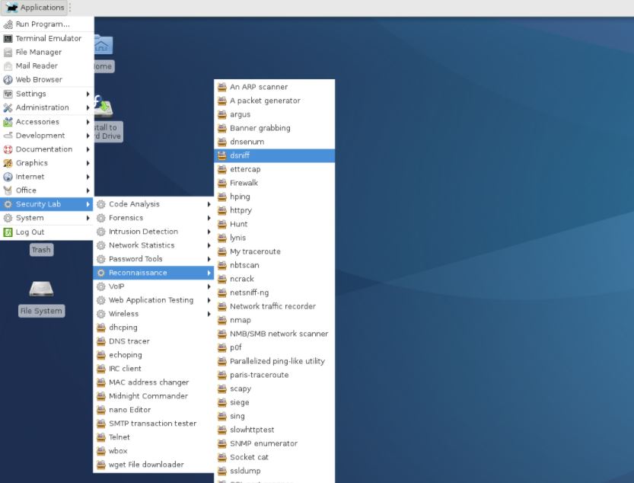The width and height of the screenshot is (634, 483).
Task: Expand the Administration submenu arrow
Action: [88, 107]
